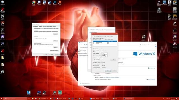Click Change settings link in System window
Image resolution: width=179 pixels, height=100 pixels.
point(152,68)
